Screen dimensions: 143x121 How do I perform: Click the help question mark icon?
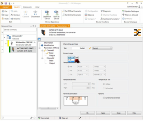click(128, 3)
